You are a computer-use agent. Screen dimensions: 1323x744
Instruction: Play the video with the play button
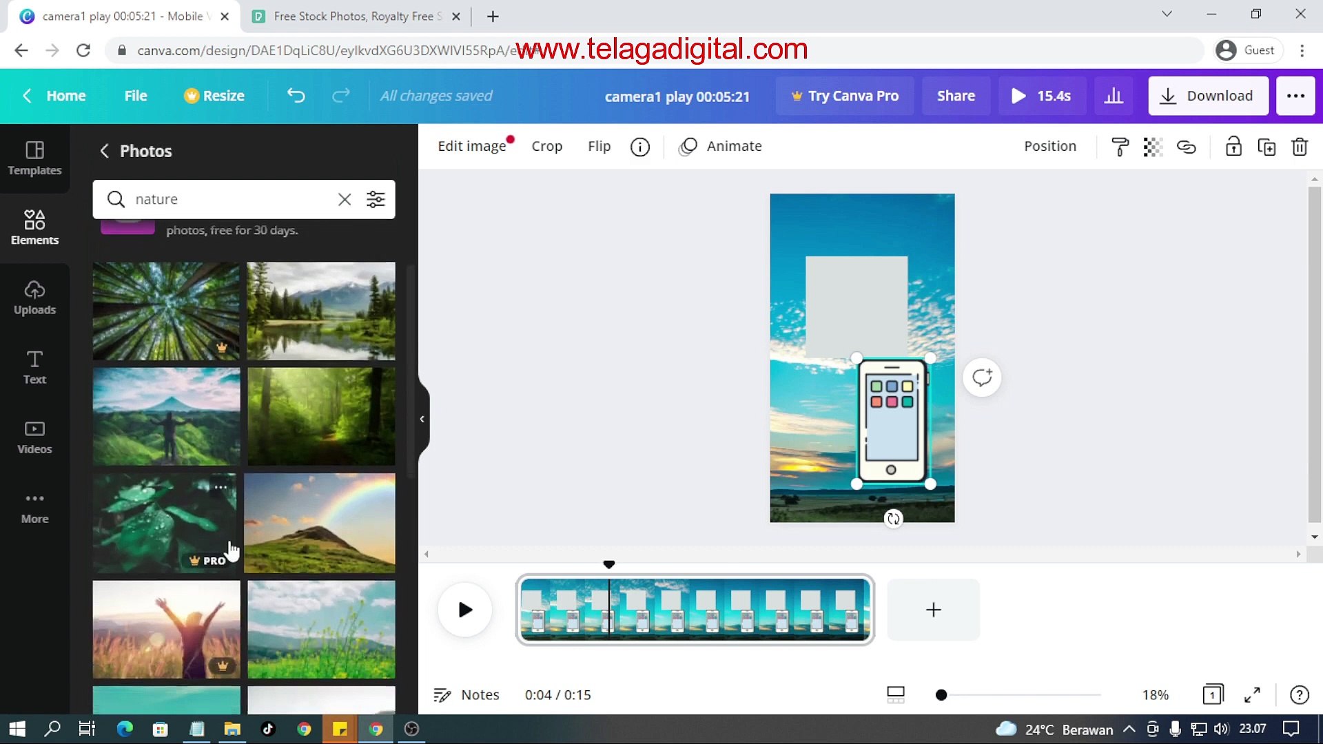[464, 609]
